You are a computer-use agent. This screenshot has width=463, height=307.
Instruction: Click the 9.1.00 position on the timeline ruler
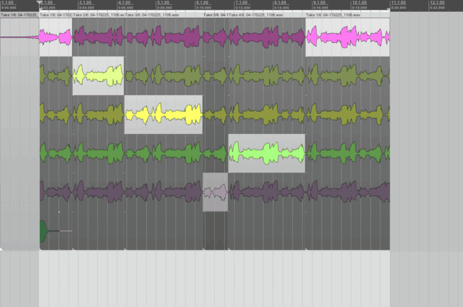pyautogui.click(x=320, y=3)
